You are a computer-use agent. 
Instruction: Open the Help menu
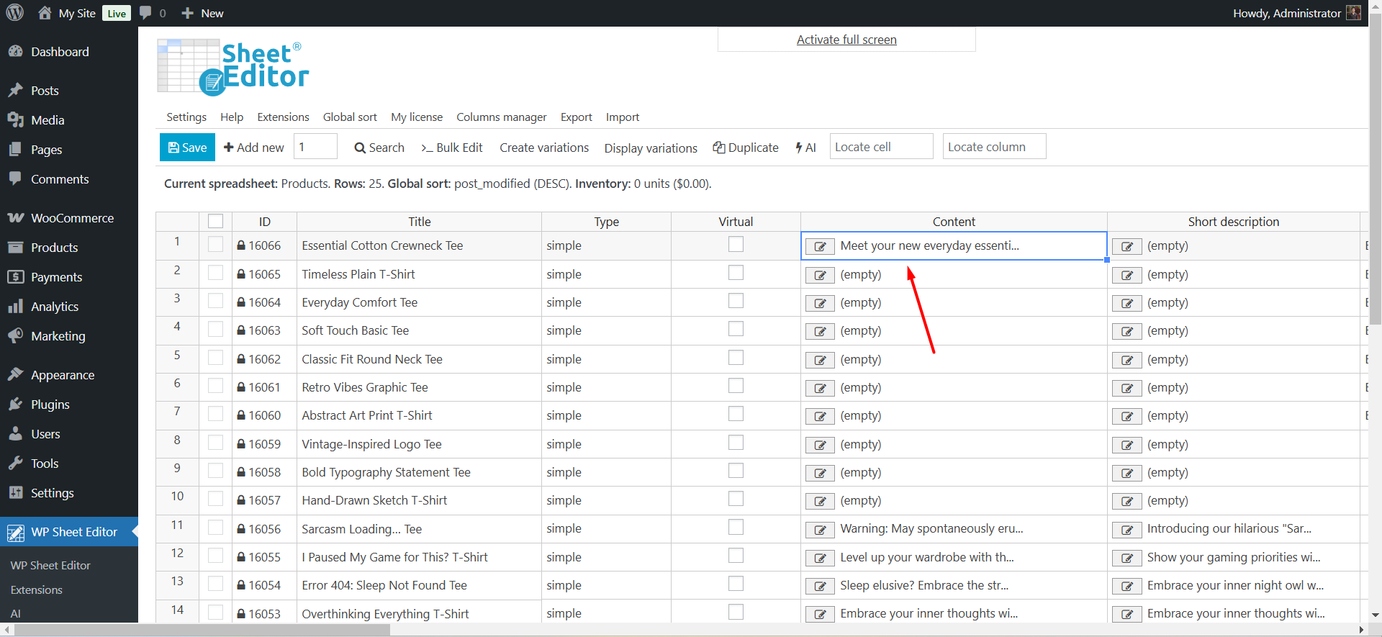(x=232, y=117)
